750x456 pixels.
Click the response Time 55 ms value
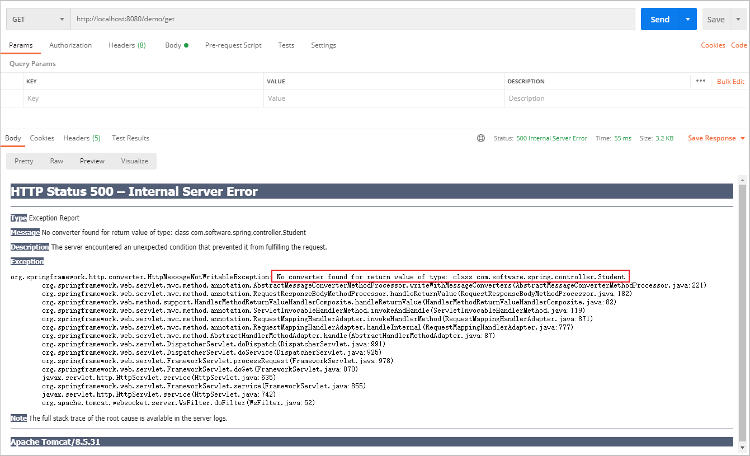[622, 138]
